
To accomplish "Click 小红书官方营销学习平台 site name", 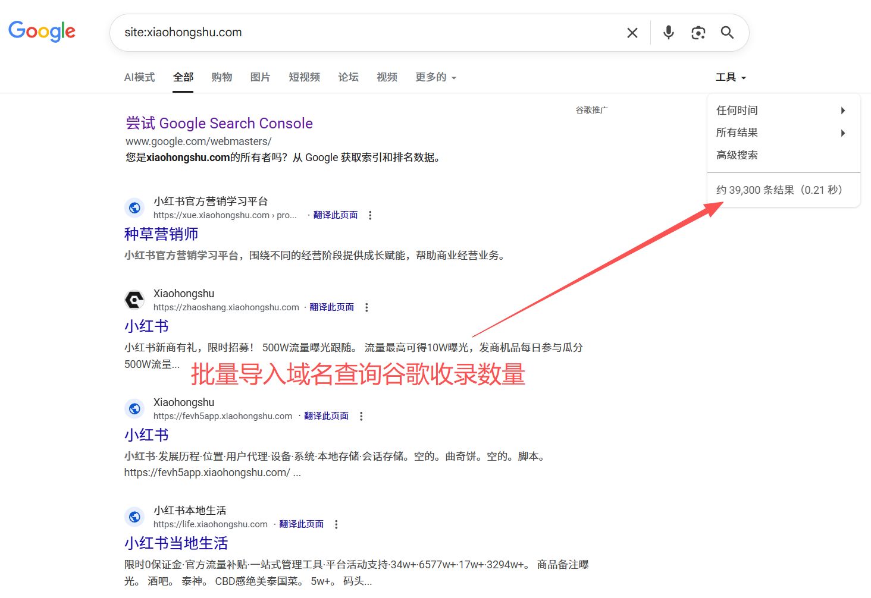I will (x=211, y=202).
